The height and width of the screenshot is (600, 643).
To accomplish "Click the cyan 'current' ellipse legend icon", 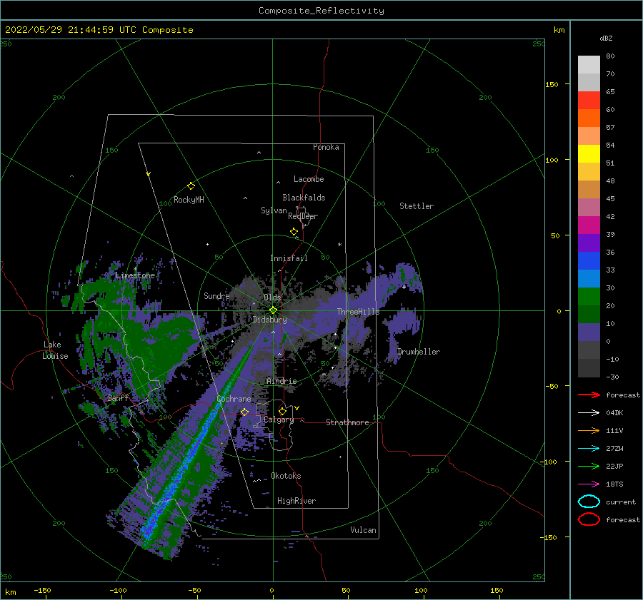I will point(589,502).
